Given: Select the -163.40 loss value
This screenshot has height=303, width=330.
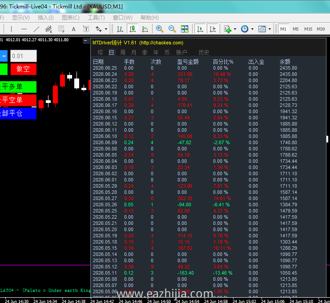Looking at the screenshot, I should (185, 273).
